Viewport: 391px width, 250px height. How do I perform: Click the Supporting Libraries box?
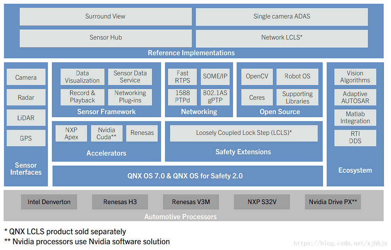[x=297, y=97]
